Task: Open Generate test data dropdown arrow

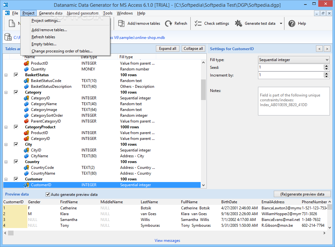Action: tap(281, 23)
